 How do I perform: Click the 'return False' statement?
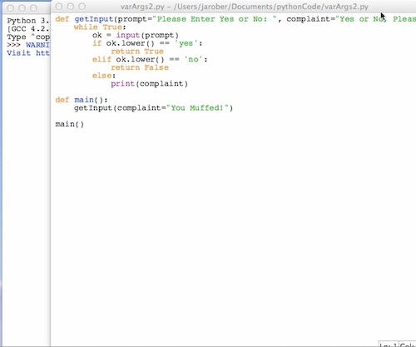tap(140, 67)
